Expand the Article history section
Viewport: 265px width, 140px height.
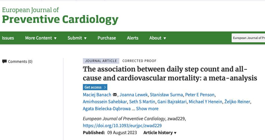pyautogui.click(x=160, y=133)
